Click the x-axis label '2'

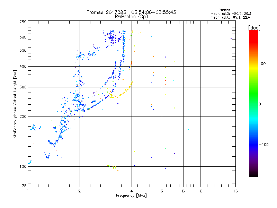80,191
